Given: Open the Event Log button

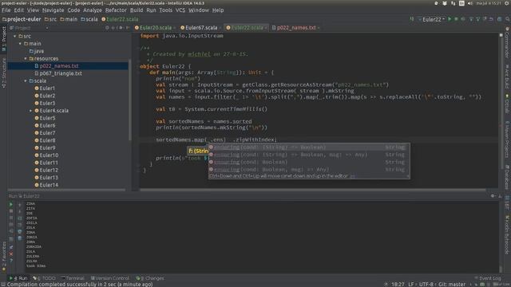Looking at the screenshot, I should click(488, 278).
